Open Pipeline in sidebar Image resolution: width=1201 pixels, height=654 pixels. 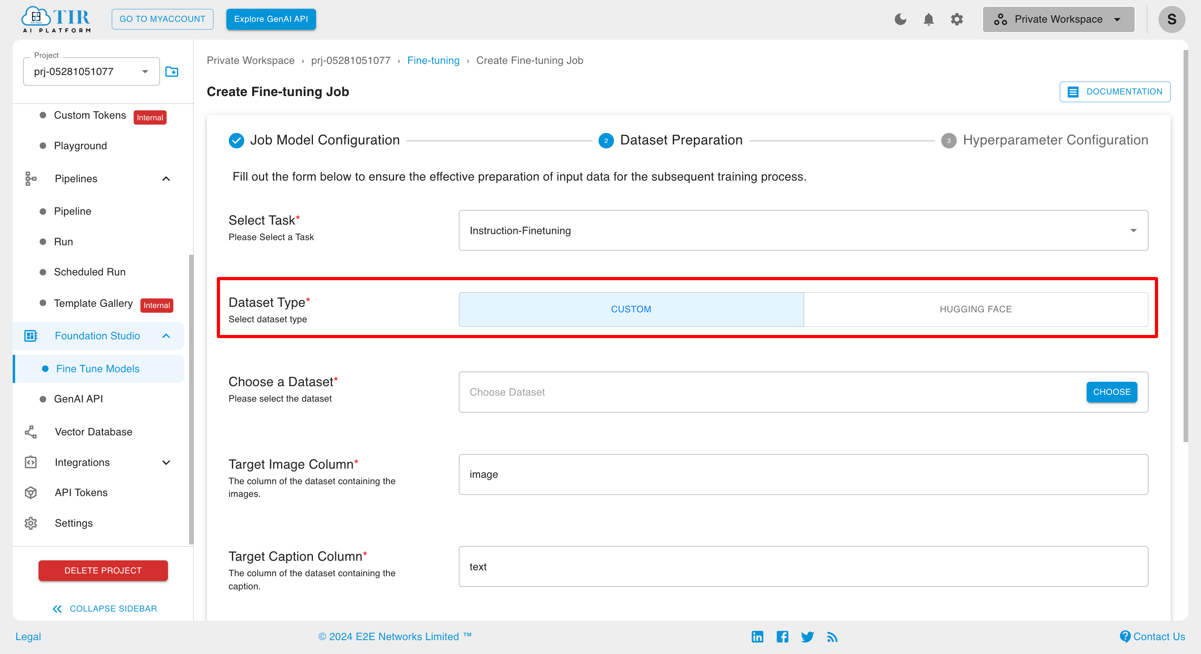click(x=73, y=211)
